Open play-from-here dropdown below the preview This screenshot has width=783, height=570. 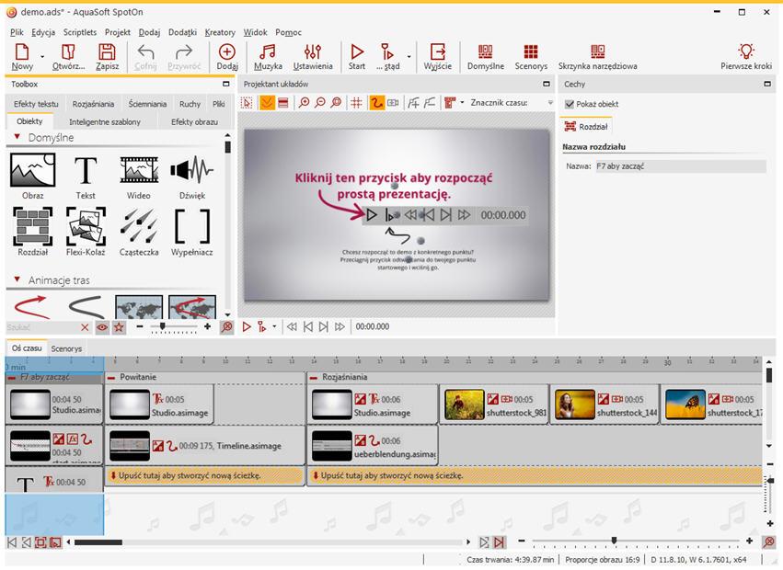[x=274, y=327]
